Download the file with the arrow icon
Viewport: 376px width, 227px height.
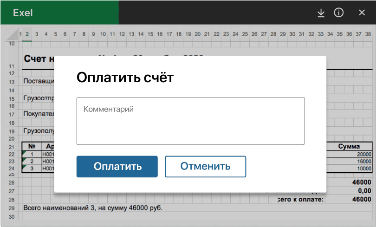click(x=321, y=13)
